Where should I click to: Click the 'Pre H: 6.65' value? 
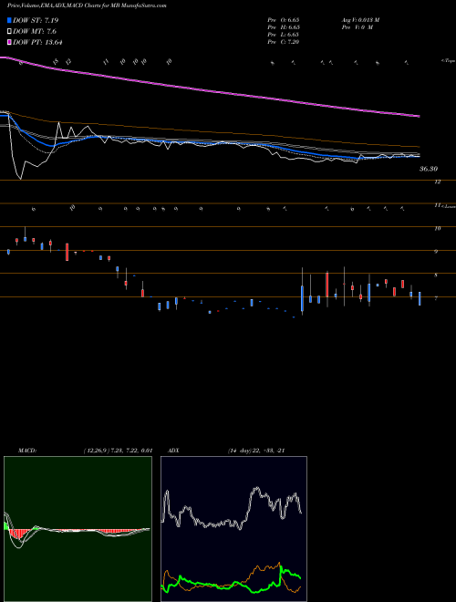tap(284, 27)
